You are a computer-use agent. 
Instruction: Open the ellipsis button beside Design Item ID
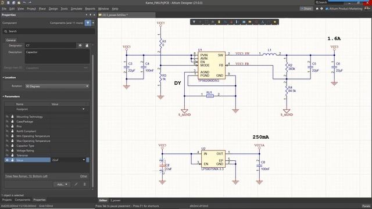(x=85, y=68)
